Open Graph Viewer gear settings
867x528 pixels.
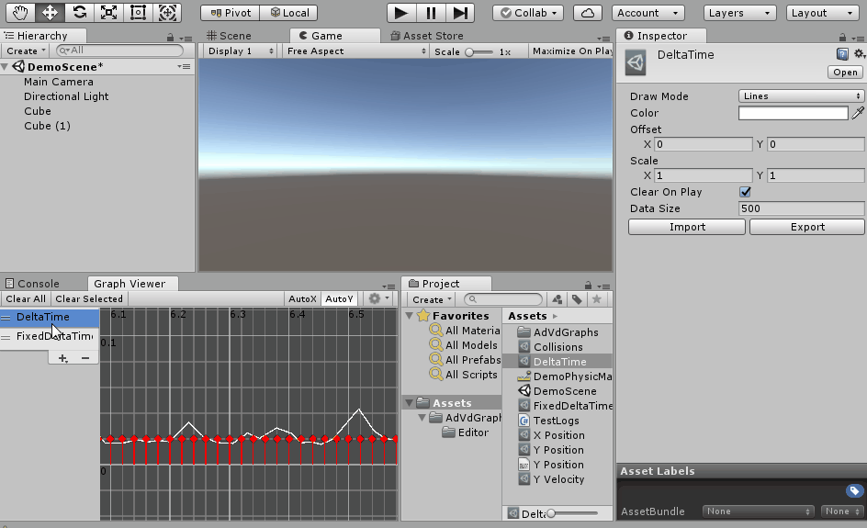[x=378, y=299]
